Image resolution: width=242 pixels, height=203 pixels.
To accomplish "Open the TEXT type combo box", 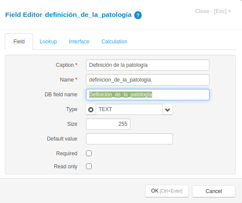I will click(129, 109).
